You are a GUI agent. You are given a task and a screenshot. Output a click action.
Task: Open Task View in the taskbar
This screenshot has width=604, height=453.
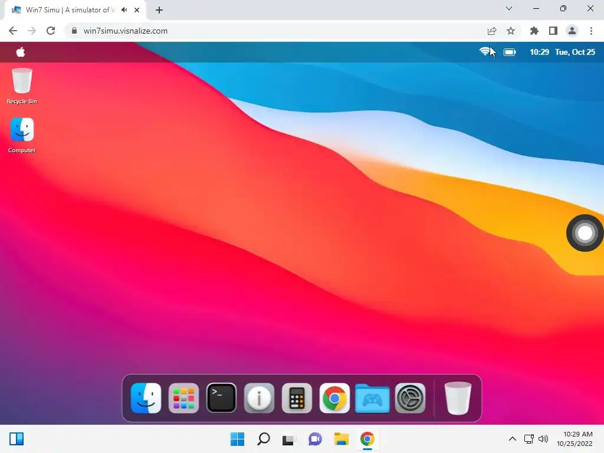tap(288, 439)
